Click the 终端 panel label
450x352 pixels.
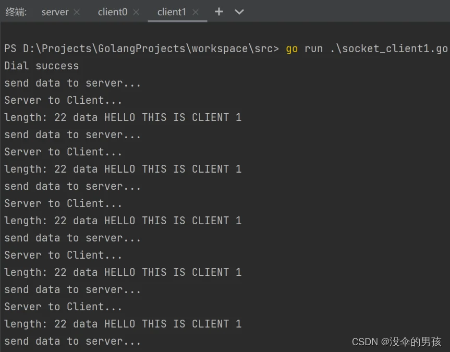(x=16, y=12)
